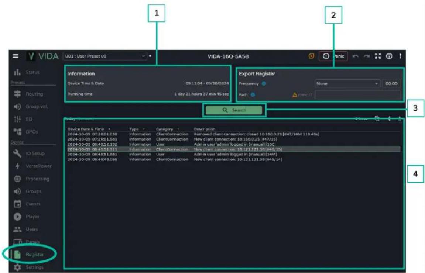425x273 pixels.
Task: Open Users page in sidebar
Action: click(26, 229)
